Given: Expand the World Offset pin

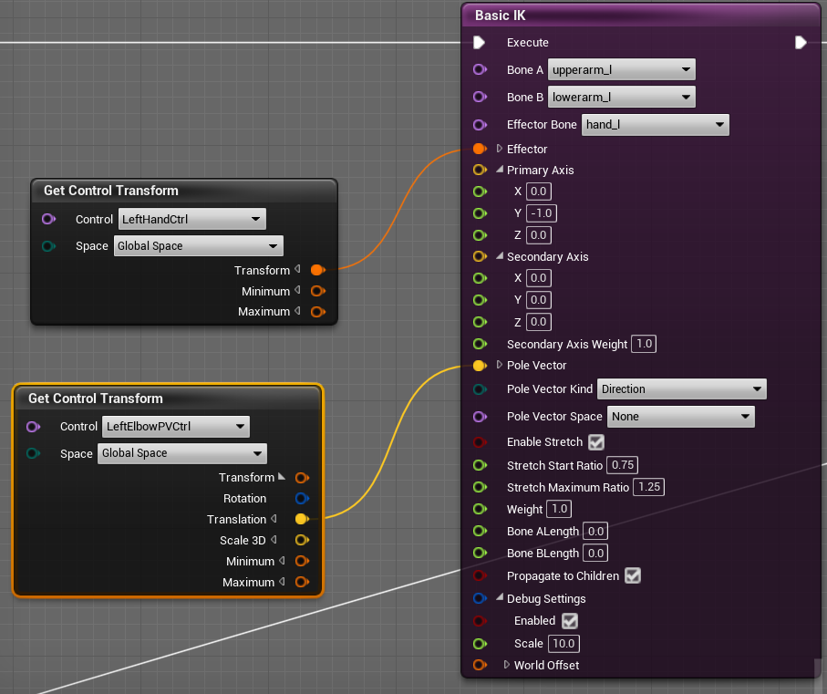Looking at the screenshot, I should point(506,665).
